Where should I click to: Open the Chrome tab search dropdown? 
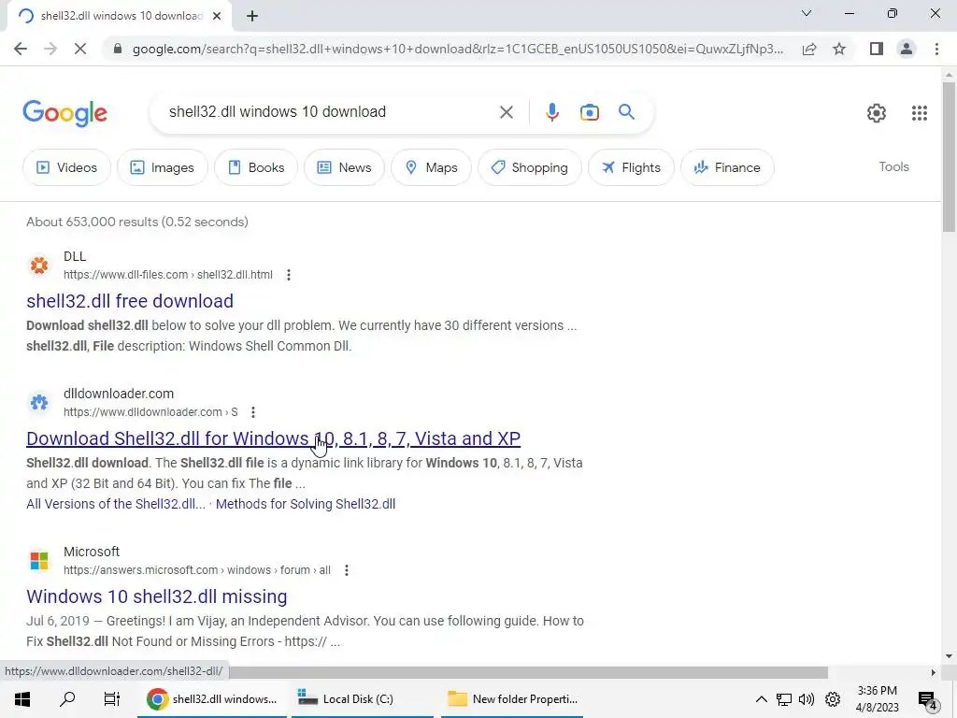pos(807,13)
